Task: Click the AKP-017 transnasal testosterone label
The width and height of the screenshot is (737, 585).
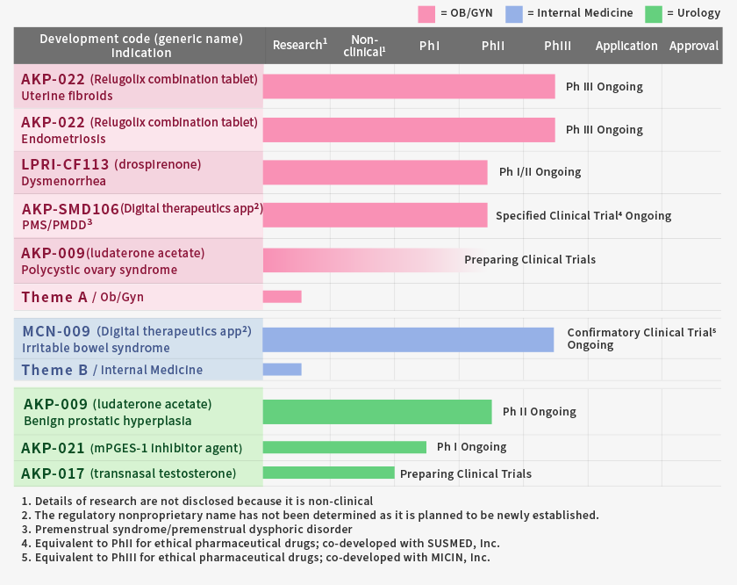Action: coord(129,473)
